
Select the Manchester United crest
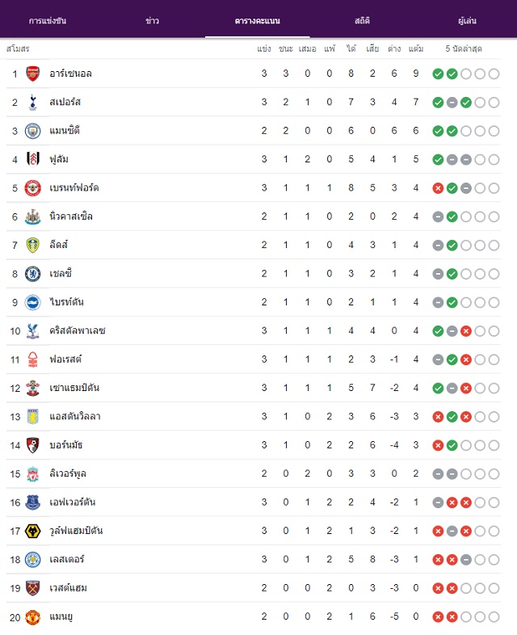coord(33,616)
